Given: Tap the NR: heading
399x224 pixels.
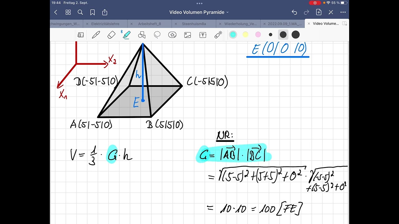Looking at the screenshot, I should pyautogui.click(x=225, y=135).
